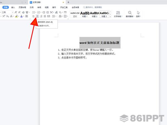Click the borders grid icon
Image resolution: width=167 pixels, height=125 pixels.
[65, 16]
